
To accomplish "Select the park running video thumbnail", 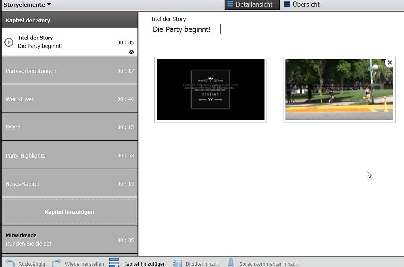I will point(339,90).
